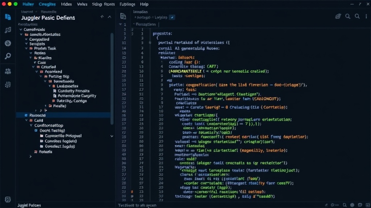Open the Fuplings menu
371x208 pixels.
[x=127, y=4]
